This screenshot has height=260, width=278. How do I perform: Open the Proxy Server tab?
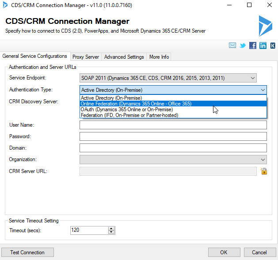[x=86, y=57]
